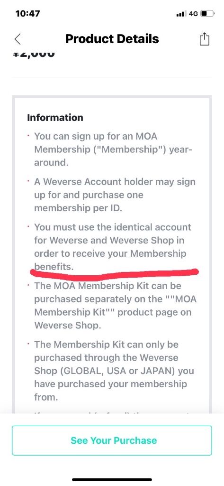Tap the Information heading
The image size is (224, 486).
pyautogui.click(x=55, y=118)
